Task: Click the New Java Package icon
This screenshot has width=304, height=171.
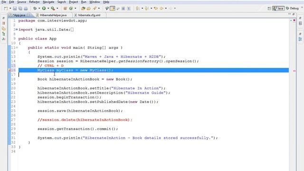Action: [65, 9]
